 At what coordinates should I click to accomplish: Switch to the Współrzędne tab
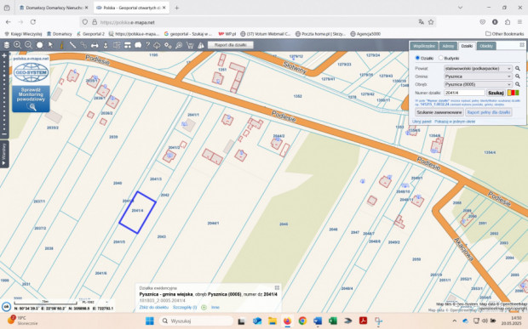point(424,46)
